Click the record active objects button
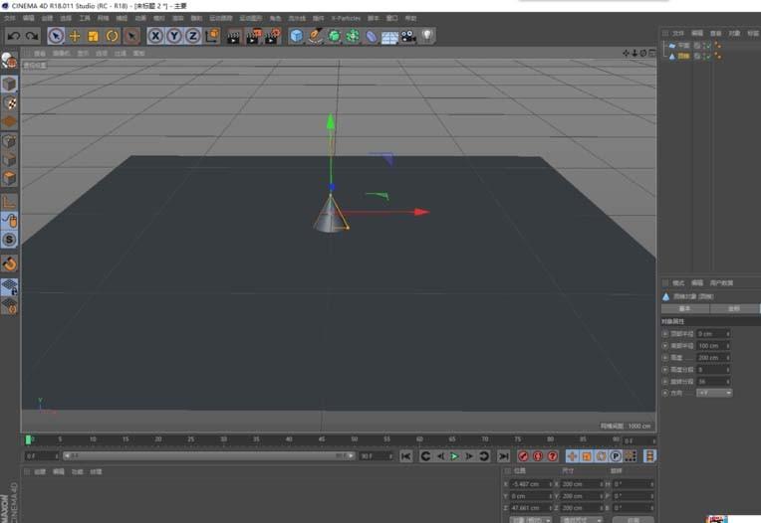 (x=523, y=455)
